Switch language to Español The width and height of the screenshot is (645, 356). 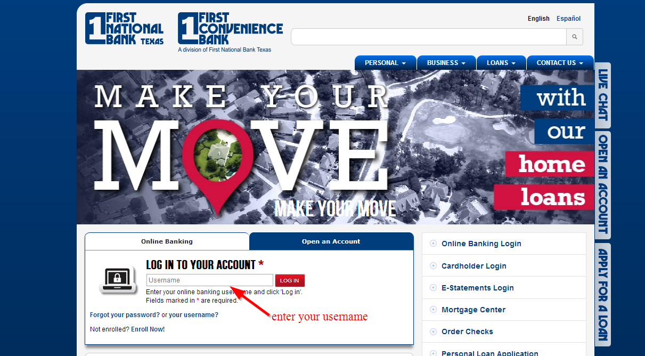pyautogui.click(x=568, y=19)
